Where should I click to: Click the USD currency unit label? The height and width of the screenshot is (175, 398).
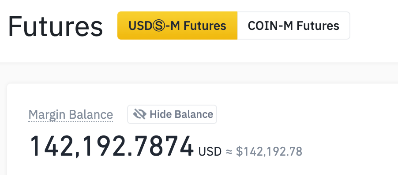[x=210, y=152]
